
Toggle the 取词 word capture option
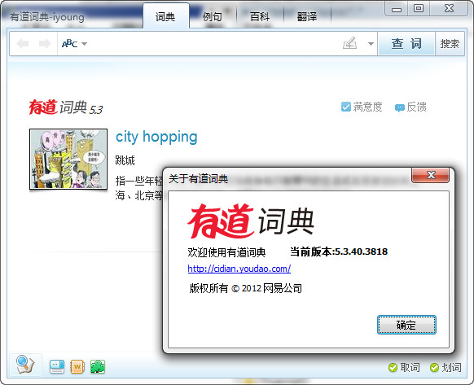[x=404, y=367]
